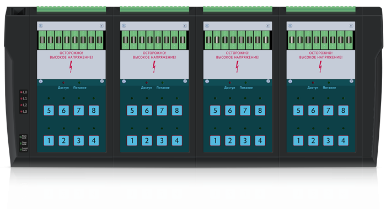Click the red Доступ LED on first module
The width and height of the screenshot is (386, 209).
(63, 82)
